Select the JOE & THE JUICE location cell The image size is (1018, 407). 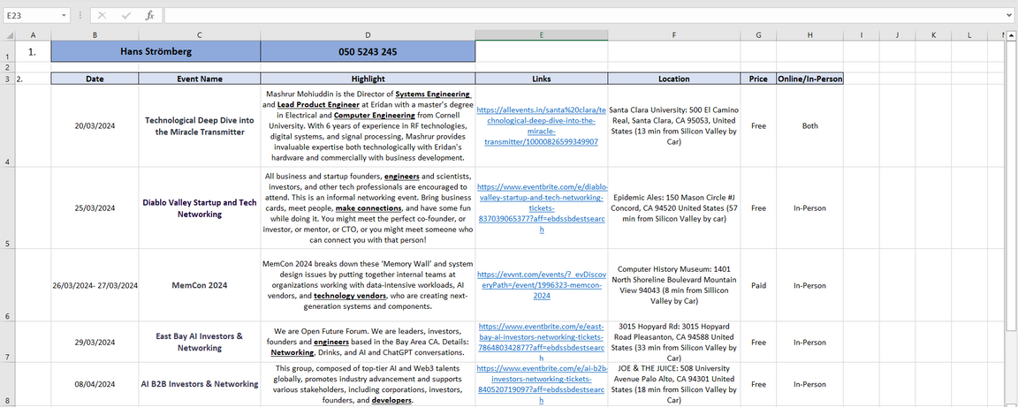(674, 384)
